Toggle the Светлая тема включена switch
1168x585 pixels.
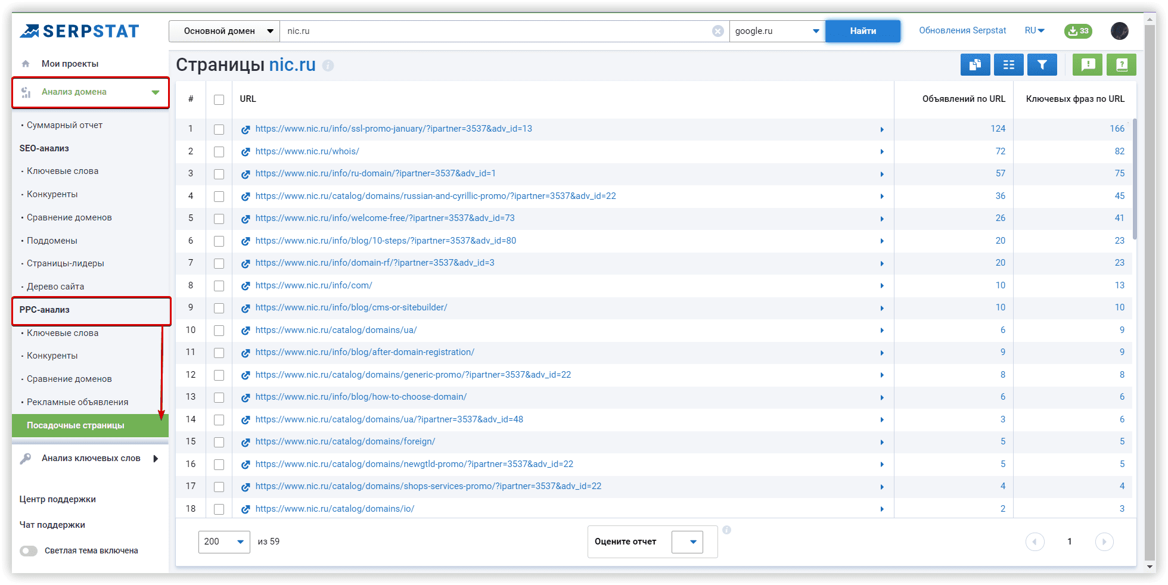(29, 551)
